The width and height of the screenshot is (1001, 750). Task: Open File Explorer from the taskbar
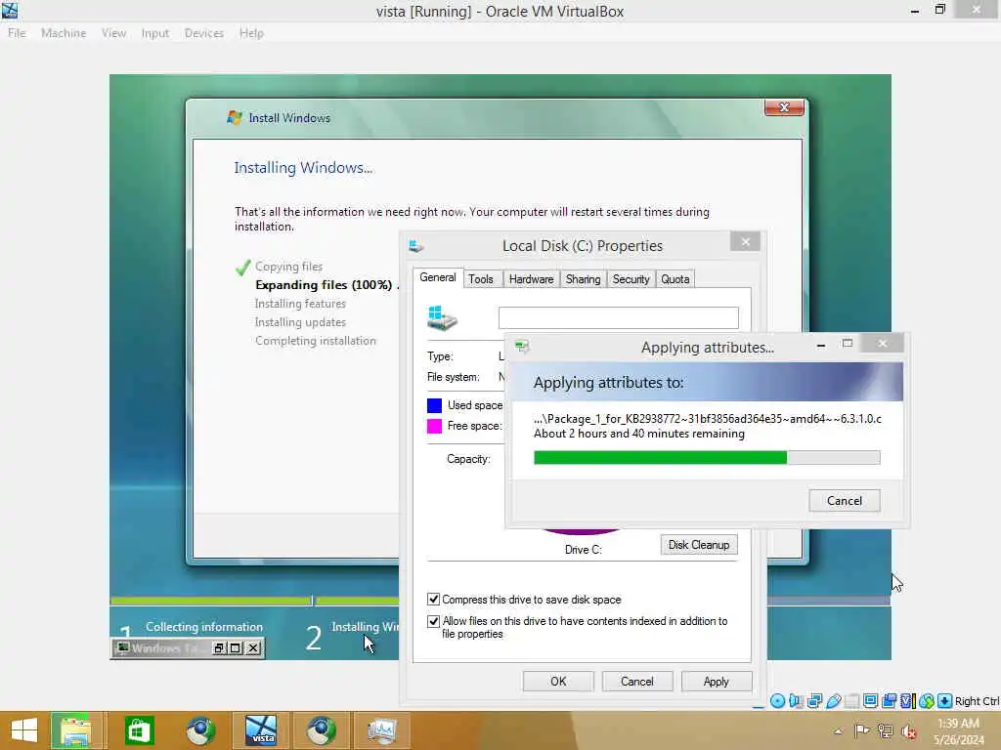coord(75,730)
